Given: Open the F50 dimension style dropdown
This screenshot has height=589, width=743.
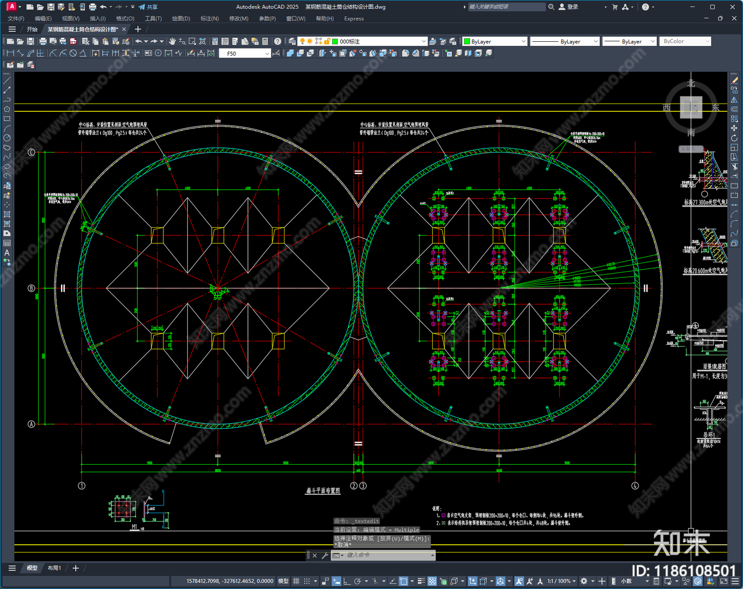Looking at the screenshot, I should pyautogui.click(x=245, y=53).
